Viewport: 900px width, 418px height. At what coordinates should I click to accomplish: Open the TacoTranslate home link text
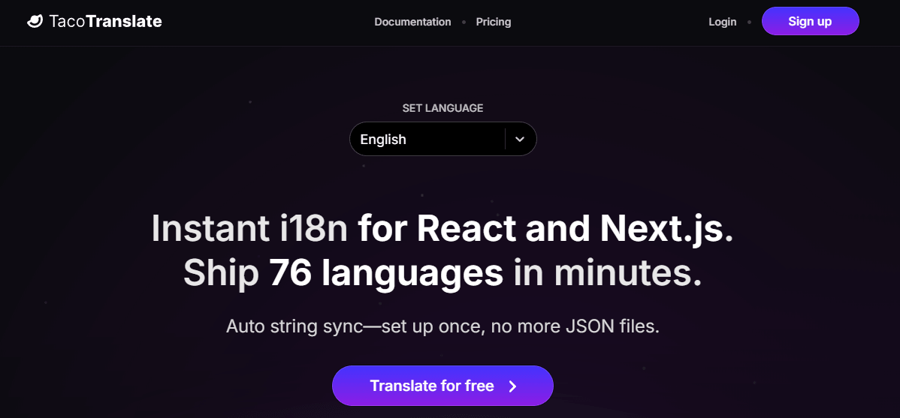(106, 22)
